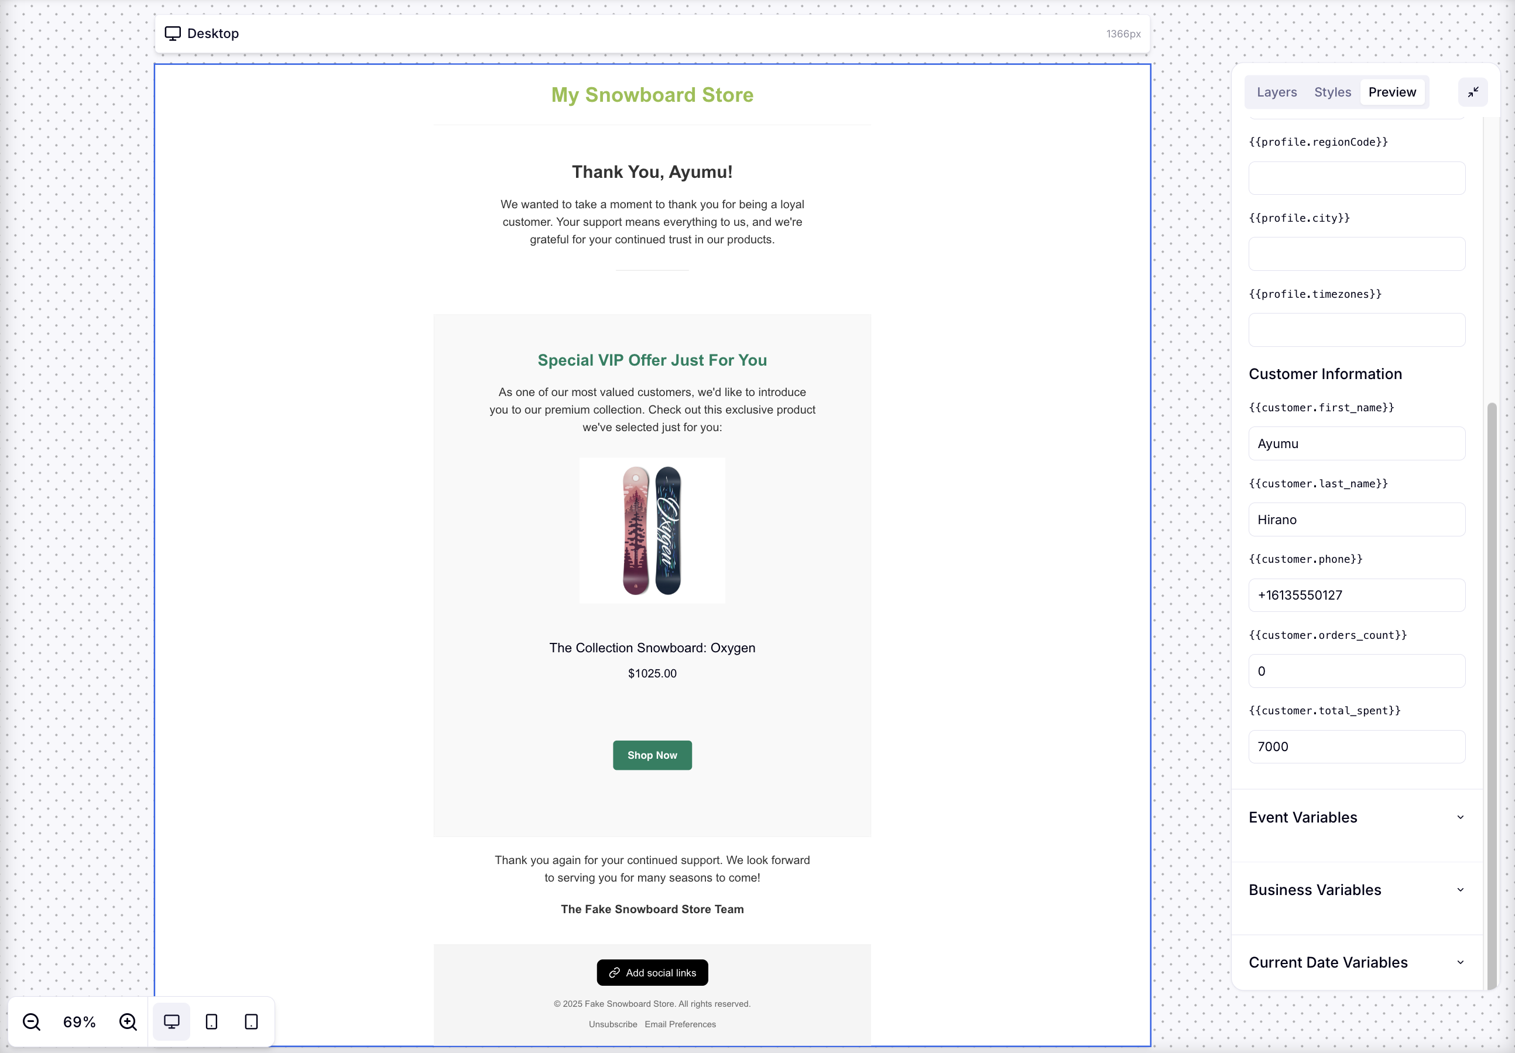Click the profile.timezones input field
Image resolution: width=1515 pixels, height=1053 pixels.
[1356, 330]
